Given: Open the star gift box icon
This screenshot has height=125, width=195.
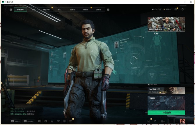Looking at the screenshot, I should pos(46,121).
